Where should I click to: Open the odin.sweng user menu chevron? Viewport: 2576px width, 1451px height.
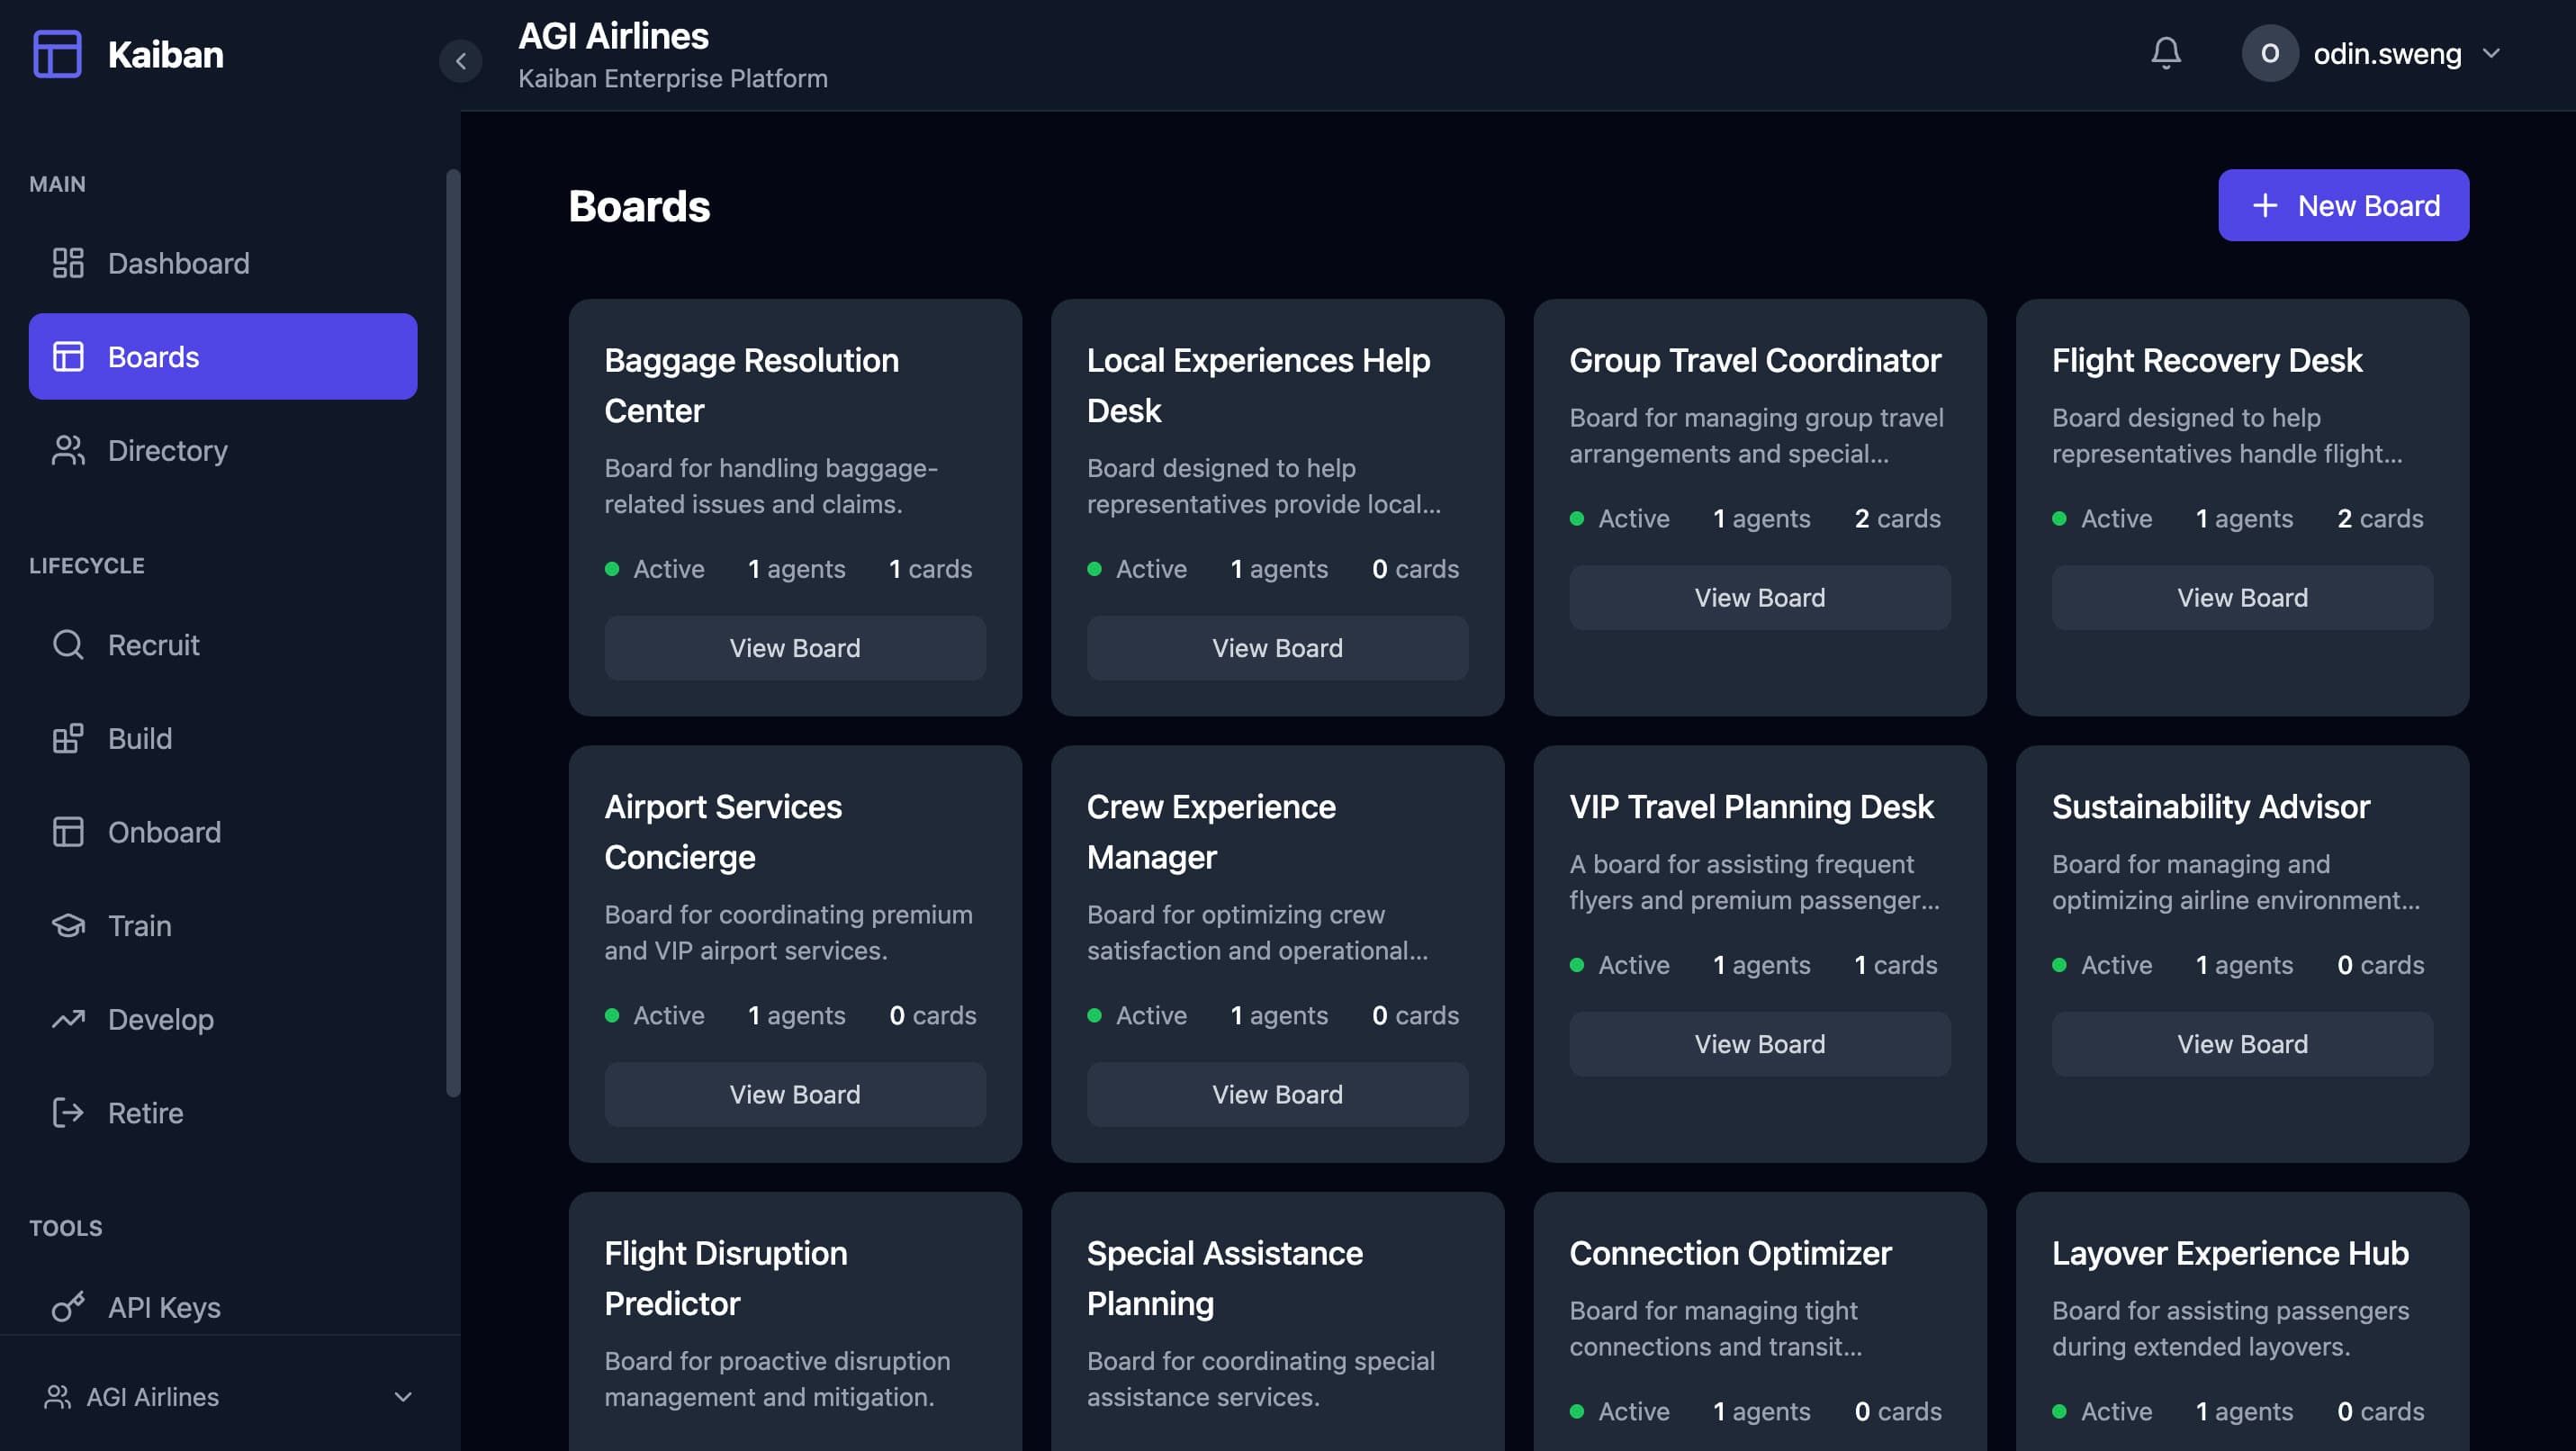pyautogui.click(x=2491, y=53)
